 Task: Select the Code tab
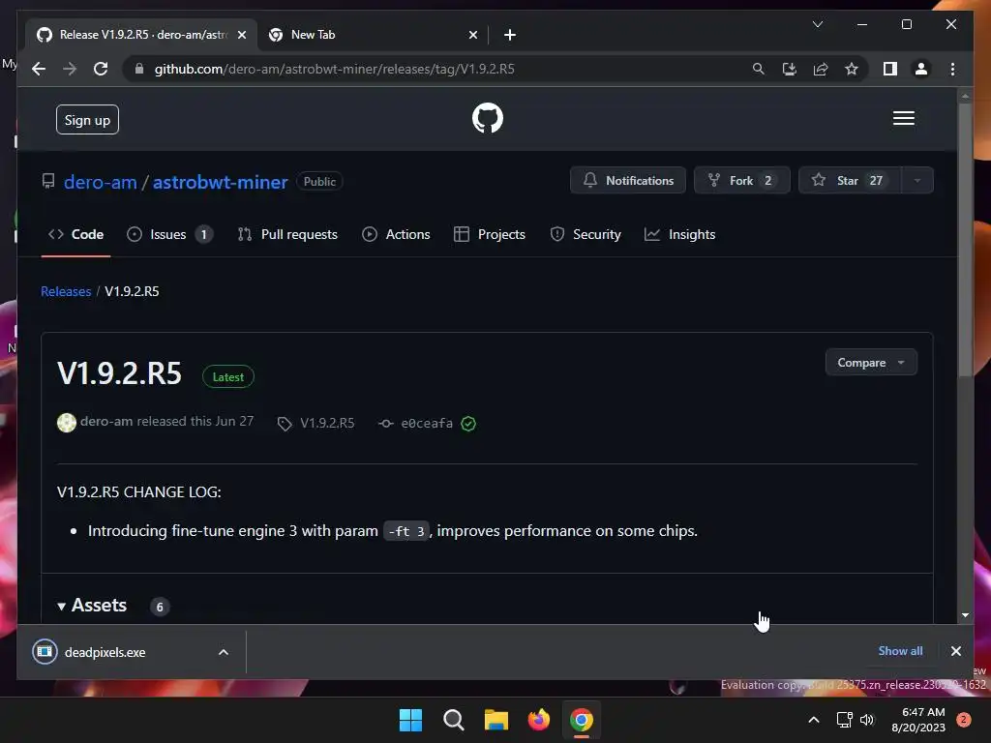[x=75, y=234]
